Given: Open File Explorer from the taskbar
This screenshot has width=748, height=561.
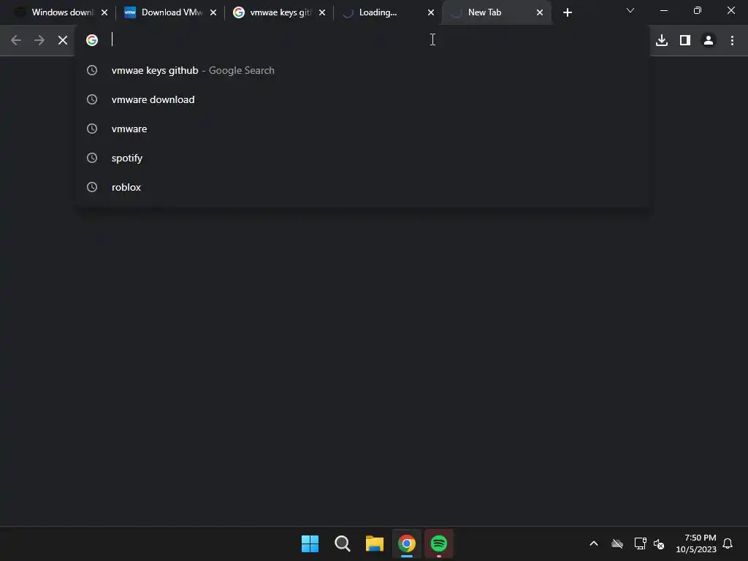Looking at the screenshot, I should click(375, 543).
